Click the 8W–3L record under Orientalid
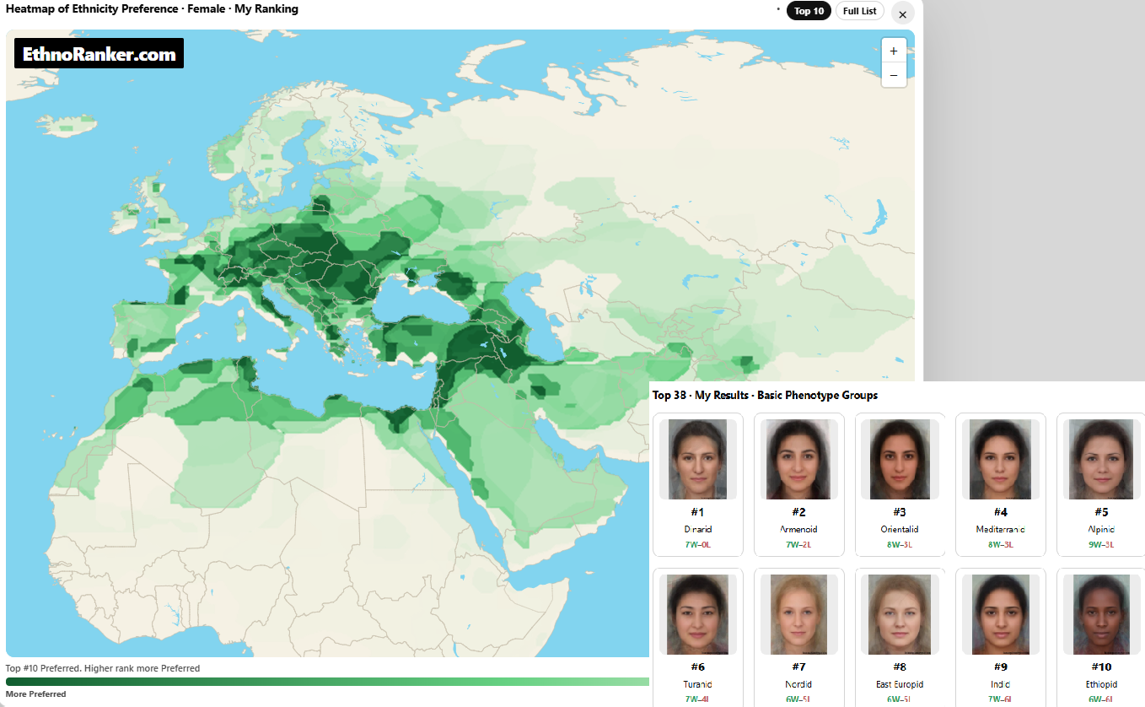This screenshot has width=1145, height=707. [900, 545]
